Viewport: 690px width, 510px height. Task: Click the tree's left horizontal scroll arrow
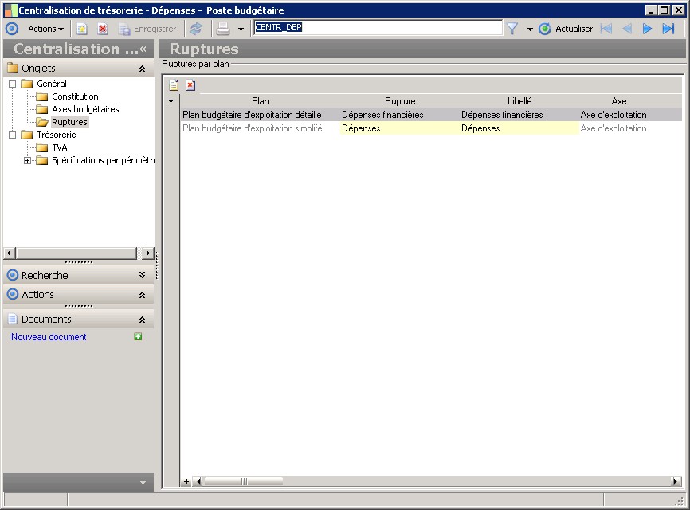point(10,253)
